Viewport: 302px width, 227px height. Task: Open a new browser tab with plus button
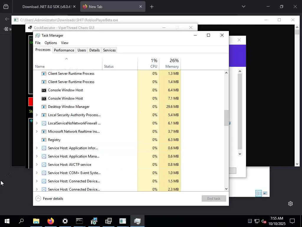click(x=152, y=7)
